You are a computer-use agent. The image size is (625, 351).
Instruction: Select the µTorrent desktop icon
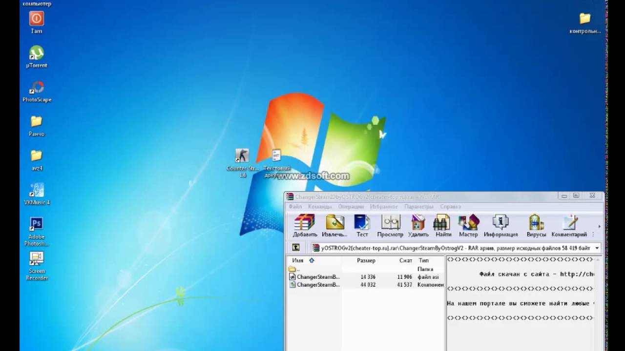pyautogui.click(x=37, y=57)
